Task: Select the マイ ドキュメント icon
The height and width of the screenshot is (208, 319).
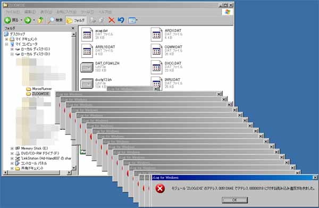Action: click(x=12, y=39)
